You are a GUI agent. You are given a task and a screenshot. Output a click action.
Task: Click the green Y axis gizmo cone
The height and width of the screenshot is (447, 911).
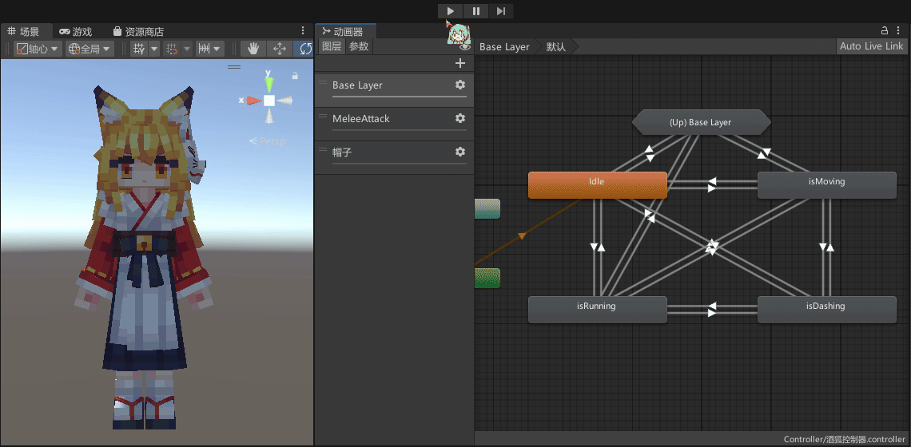[x=269, y=85]
